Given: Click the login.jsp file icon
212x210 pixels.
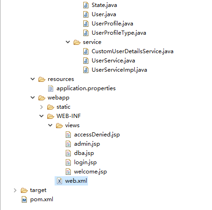Looking at the screenshot, I should [68, 162].
